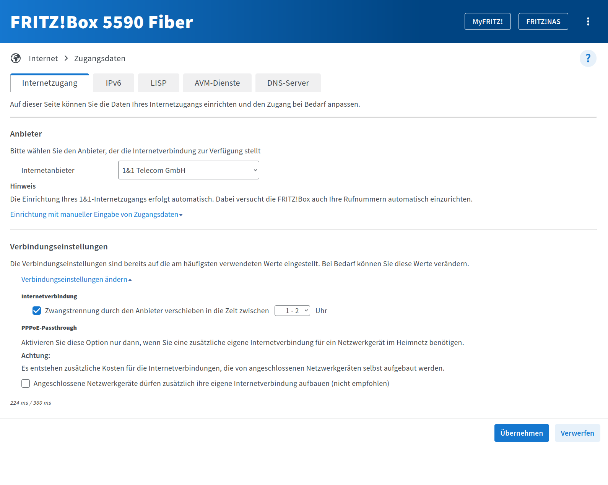Click the Verbindungseinstellungen heading
Viewport: 608px width, 485px height.
click(x=59, y=247)
